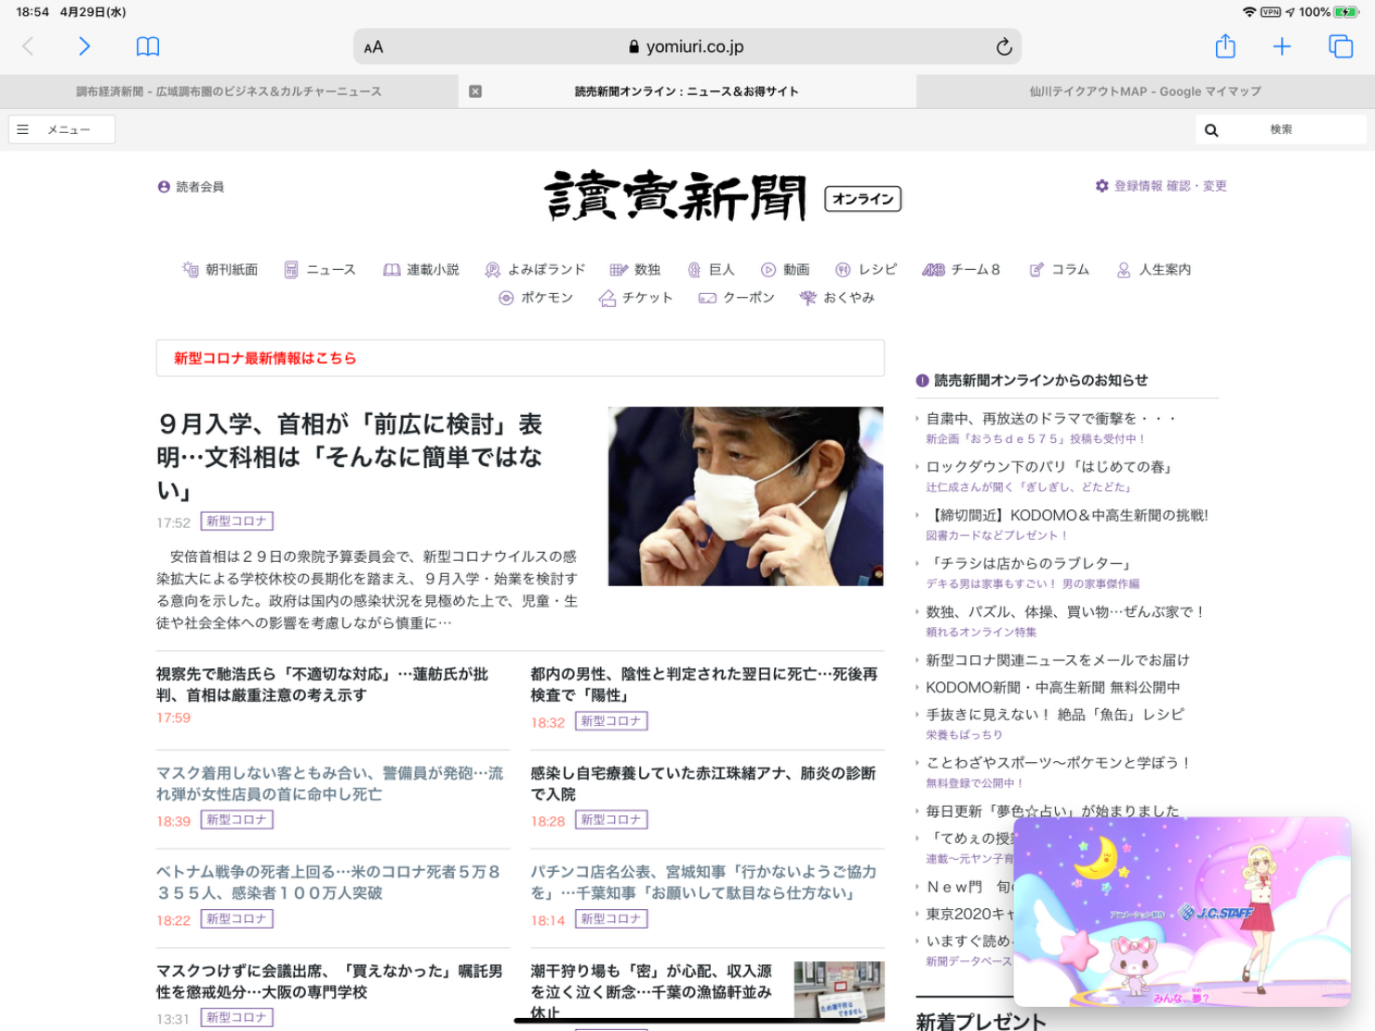Image resolution: width=1375 pixels, height=1031 pixels.
Task: Open the 連載小説 section
Action: (421, 270)
